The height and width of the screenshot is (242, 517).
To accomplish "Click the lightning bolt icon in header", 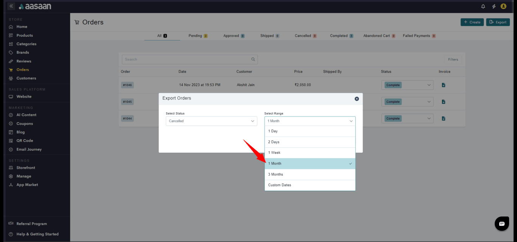I will [494, 6].
